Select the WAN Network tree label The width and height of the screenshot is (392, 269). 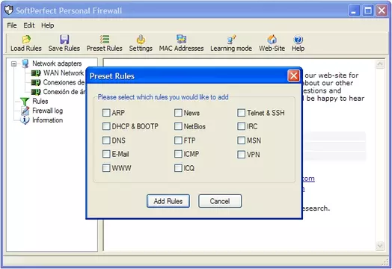coord(64,73)
